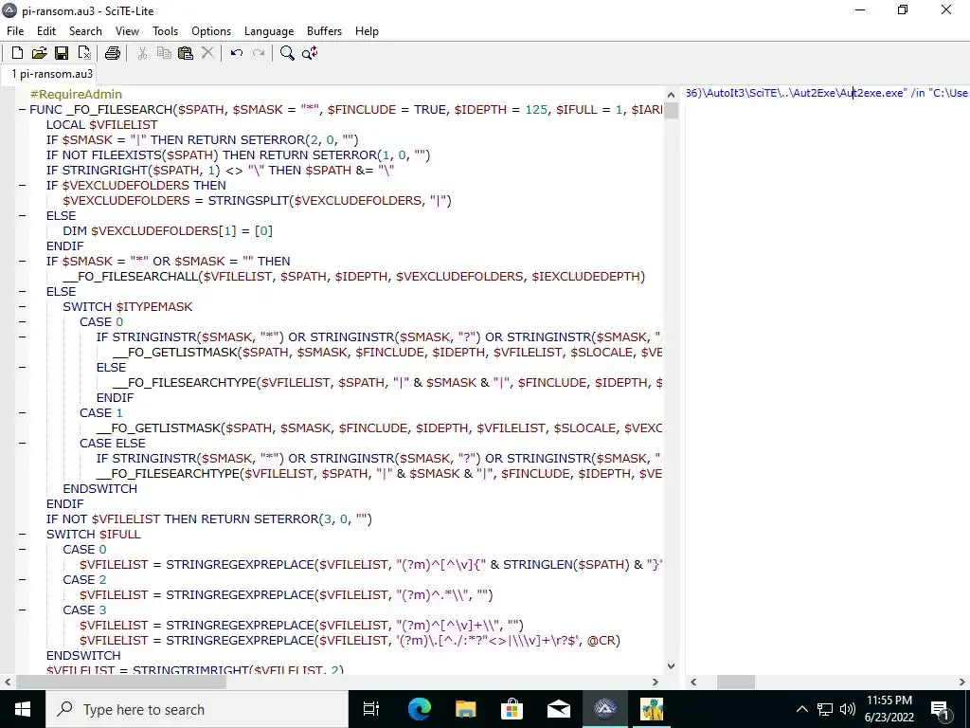Click editor scroll right arrow
The width and height of the screenshot is (970, 728).
[656, 682]
